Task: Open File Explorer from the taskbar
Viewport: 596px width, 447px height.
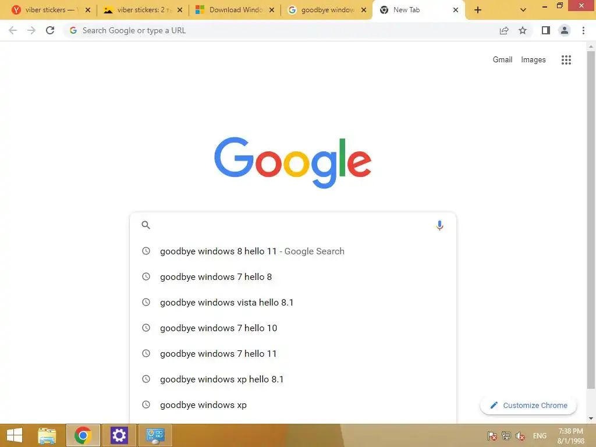Action: [x=47, y=435]
